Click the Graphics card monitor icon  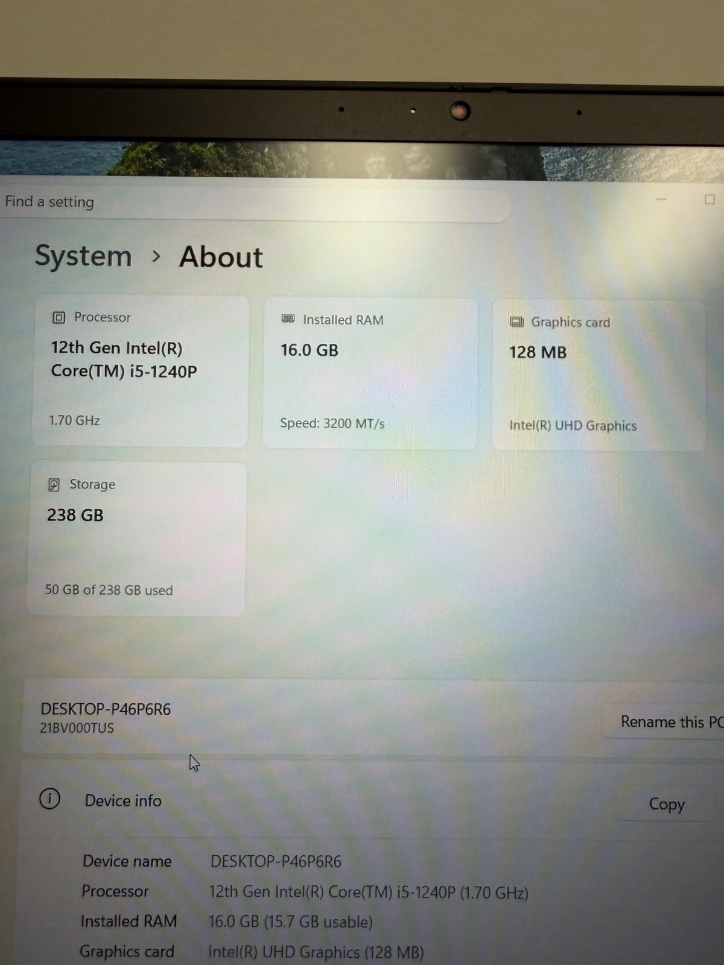point(516,321)
